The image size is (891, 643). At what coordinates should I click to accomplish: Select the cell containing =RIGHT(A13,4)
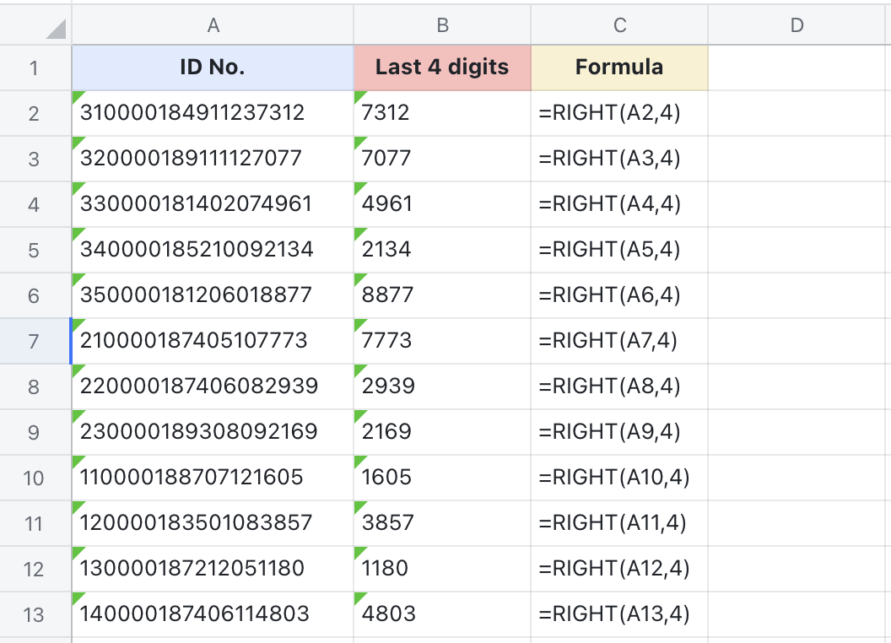[620, 614]
